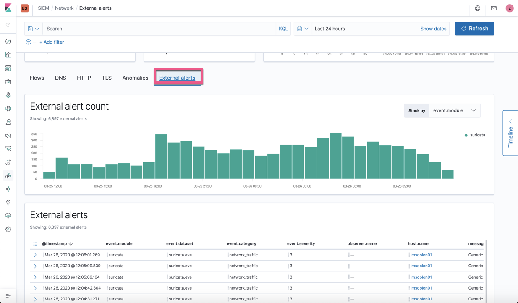This screenshot has width=518, height=303.
Task: Go to Network breadcrumb
Action: (x=64, y=8)
